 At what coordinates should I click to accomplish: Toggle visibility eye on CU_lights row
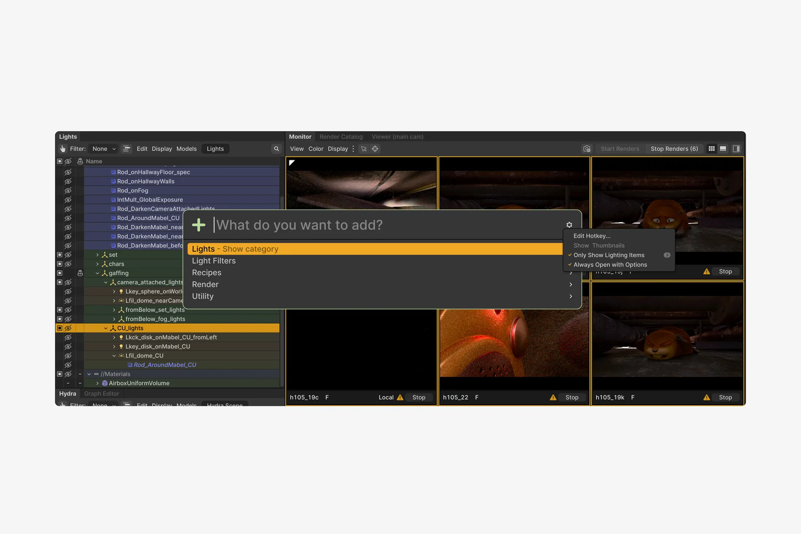click(68, 328)
